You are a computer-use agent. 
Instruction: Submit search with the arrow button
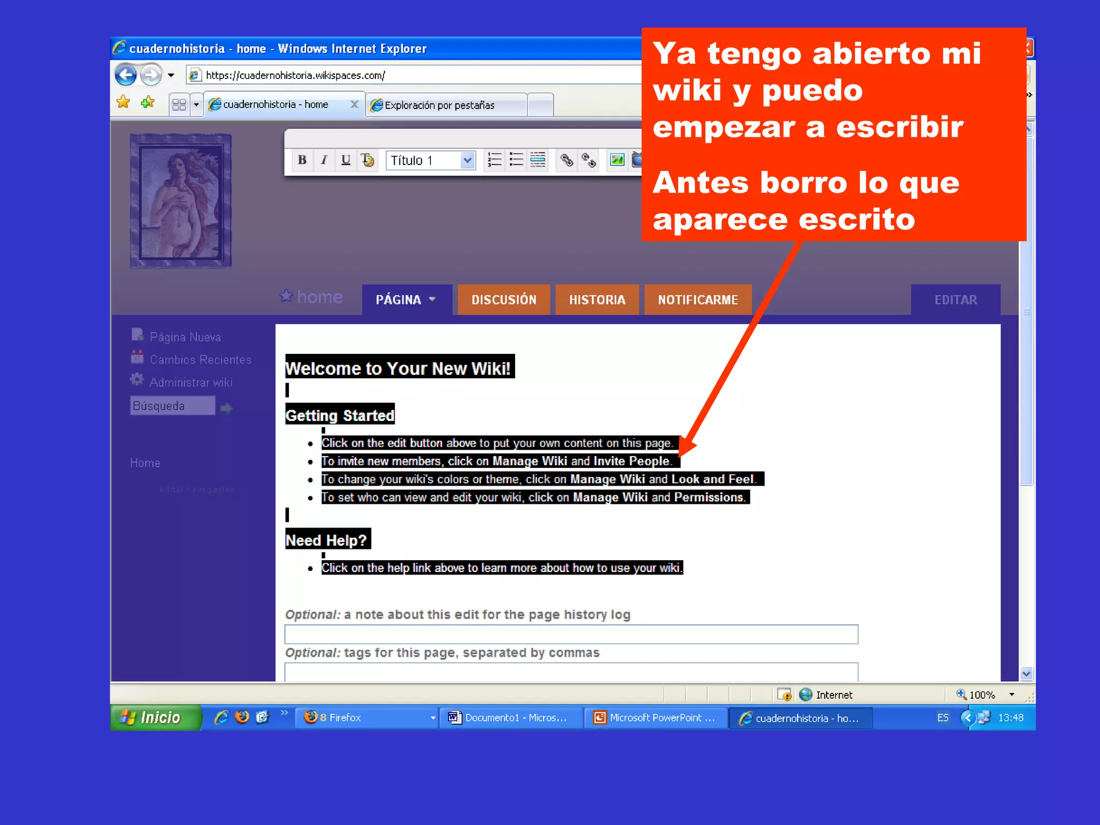click(227, 408)
